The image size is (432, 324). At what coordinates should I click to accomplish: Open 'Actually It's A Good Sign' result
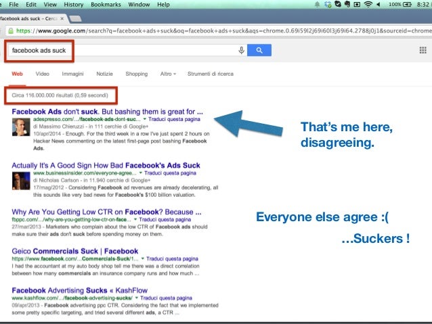(x=106, y=165)
